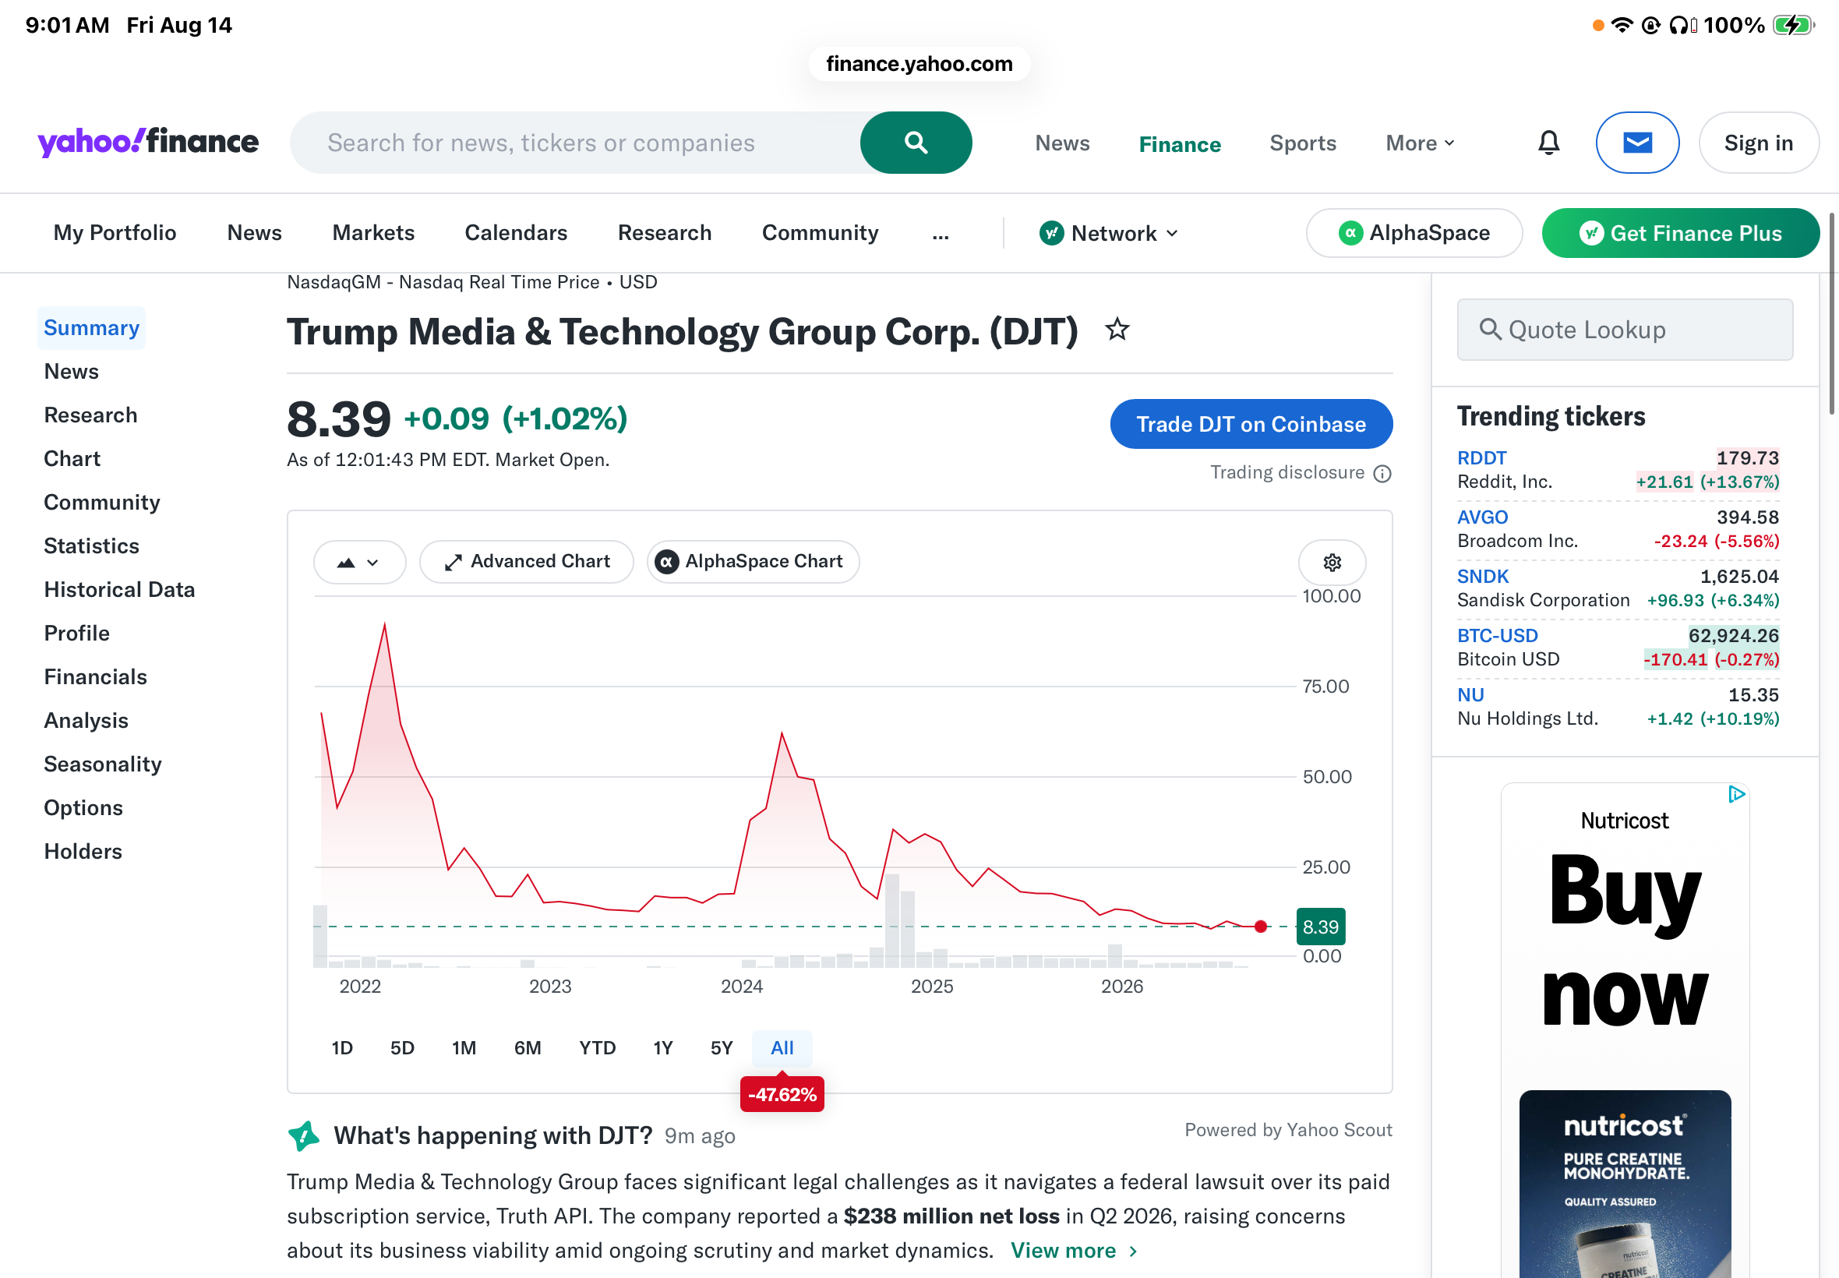Open the RDDT trending ticker
Screen dimensions: 1839x1278
(1481, 458)
